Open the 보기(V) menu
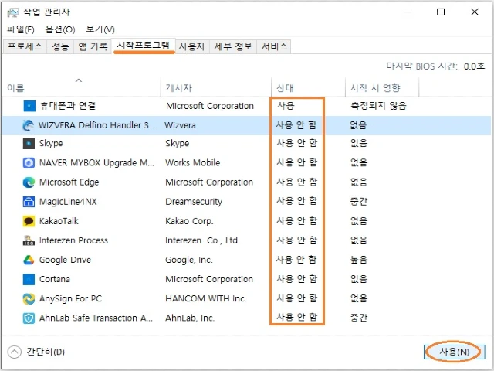This screenshot has width=494, height=371. point(100,29)
